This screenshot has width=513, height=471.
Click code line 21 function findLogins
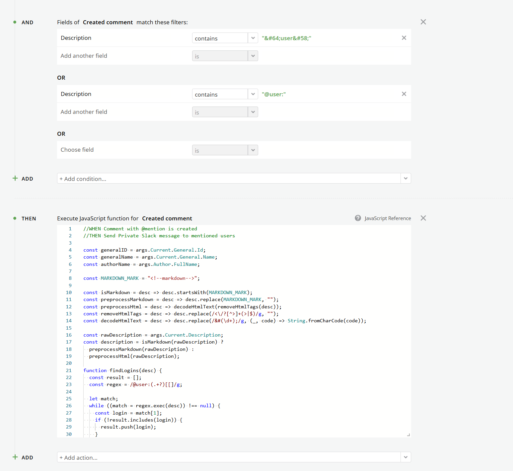tap(122, 370)
